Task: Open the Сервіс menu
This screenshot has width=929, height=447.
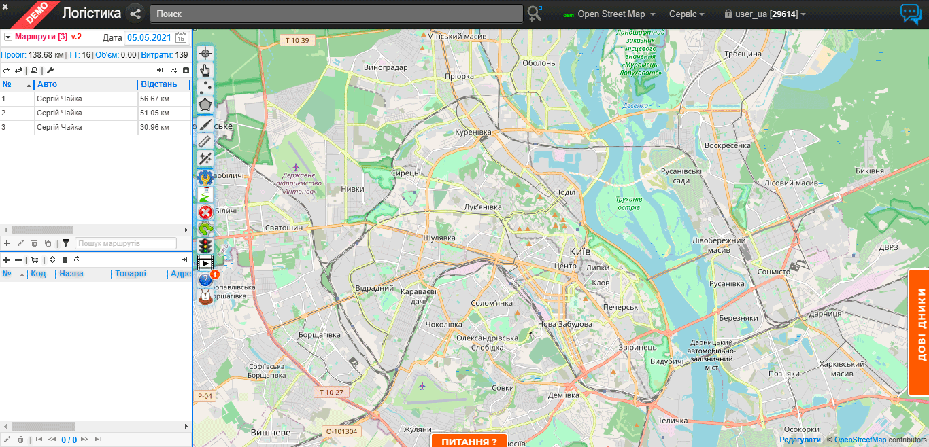Action: point(686,14)
